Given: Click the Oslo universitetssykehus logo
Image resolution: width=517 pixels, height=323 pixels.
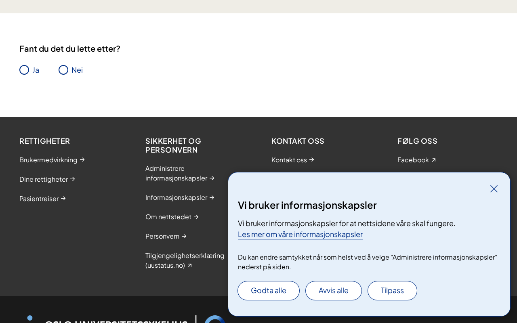Looking at the screenshot, I should pyautogui.click(x=125, y=319).
